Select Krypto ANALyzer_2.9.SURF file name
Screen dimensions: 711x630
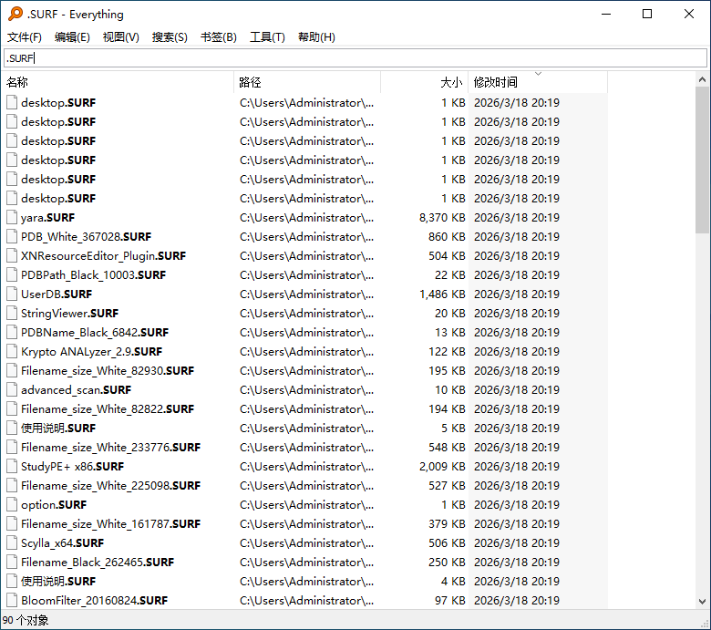tap(91, 352)
